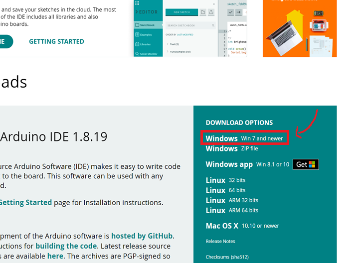
Task: Download Windows Win 7 and newer installer
Action: pyautogui.click(x=244, y=138)
